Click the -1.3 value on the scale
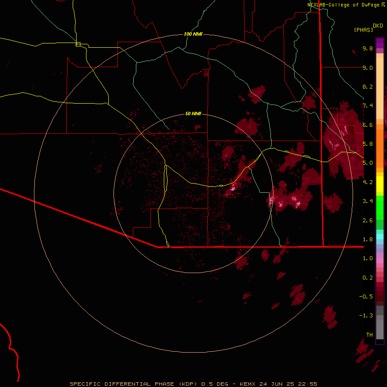 (366, 316)
